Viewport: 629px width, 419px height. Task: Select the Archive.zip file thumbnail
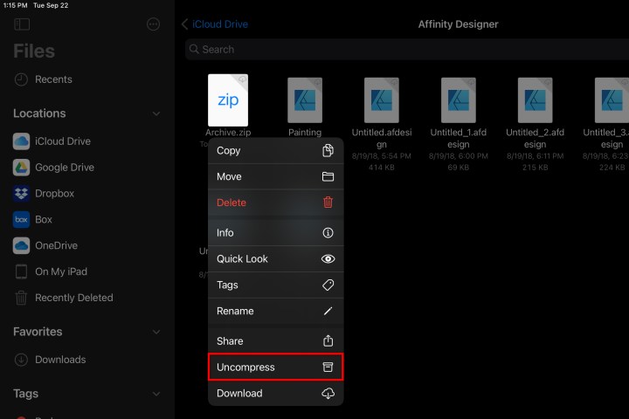228,100
